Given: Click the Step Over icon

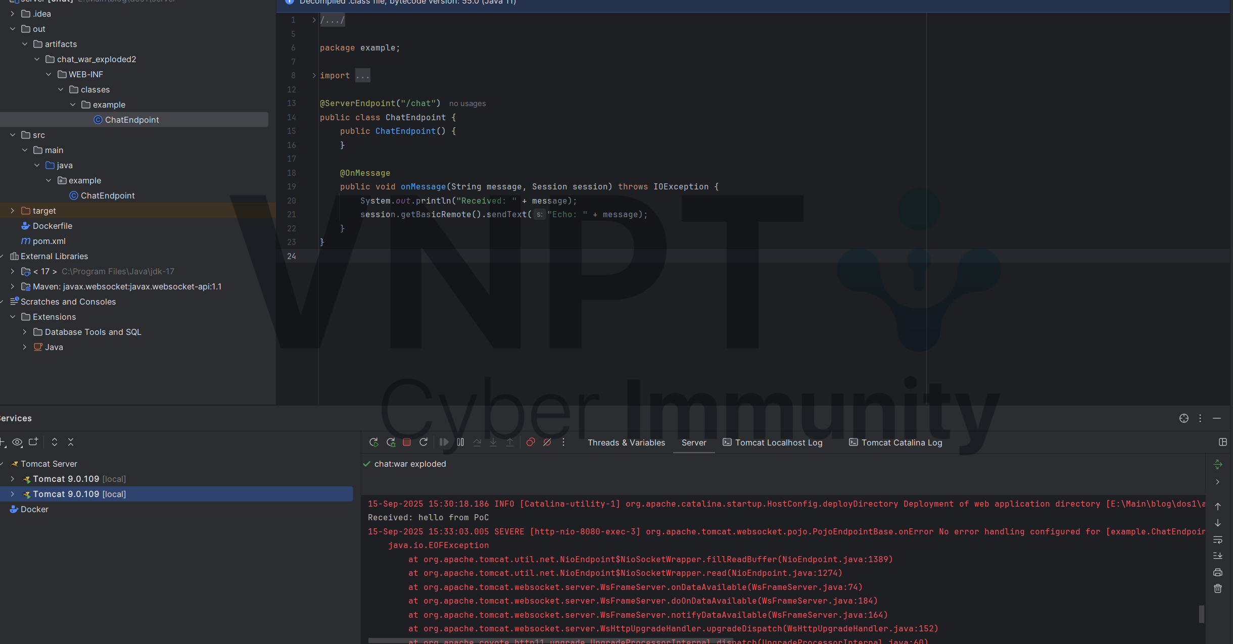Looking at the screenshot, I should click(x=477, y=442).
